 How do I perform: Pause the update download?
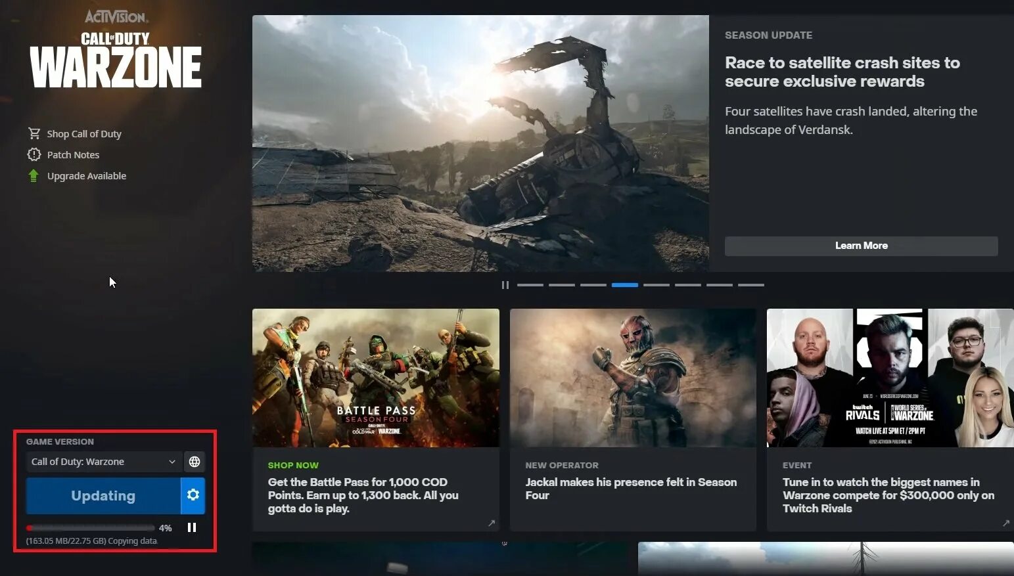pyautogui.click(x=192, y=527)
